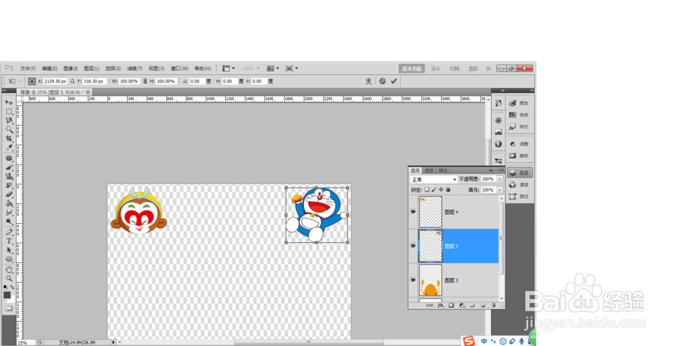Set the transform reference point location
Viewport: 683px width, 346px height.
pos(32,81)
